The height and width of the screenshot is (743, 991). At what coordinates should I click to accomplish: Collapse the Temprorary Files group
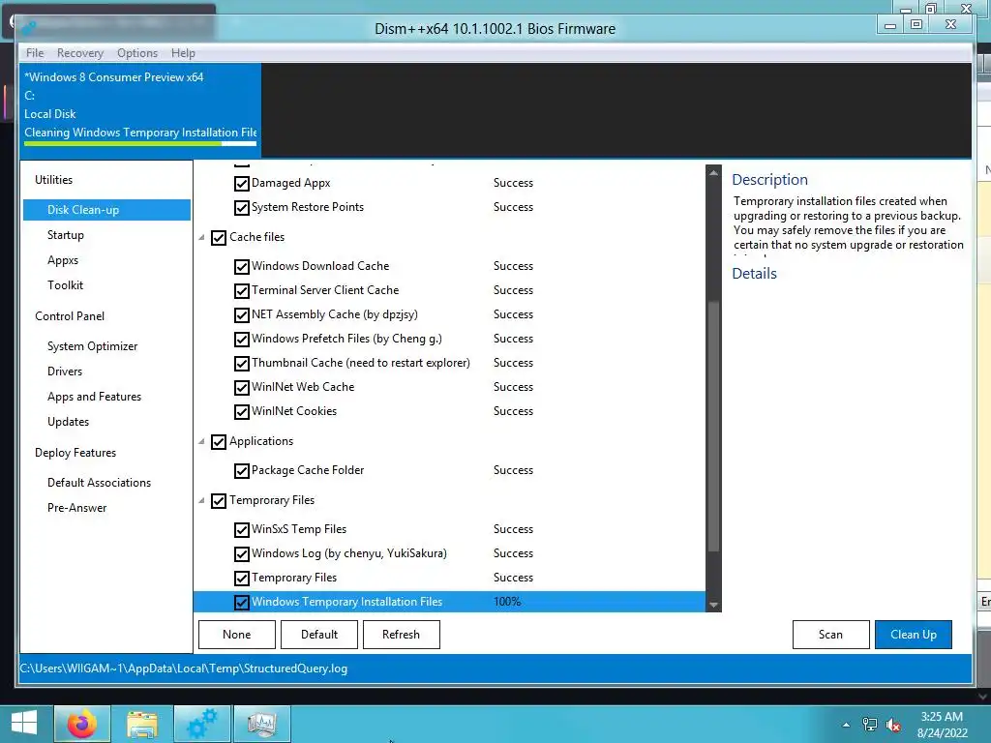[201, 500]
